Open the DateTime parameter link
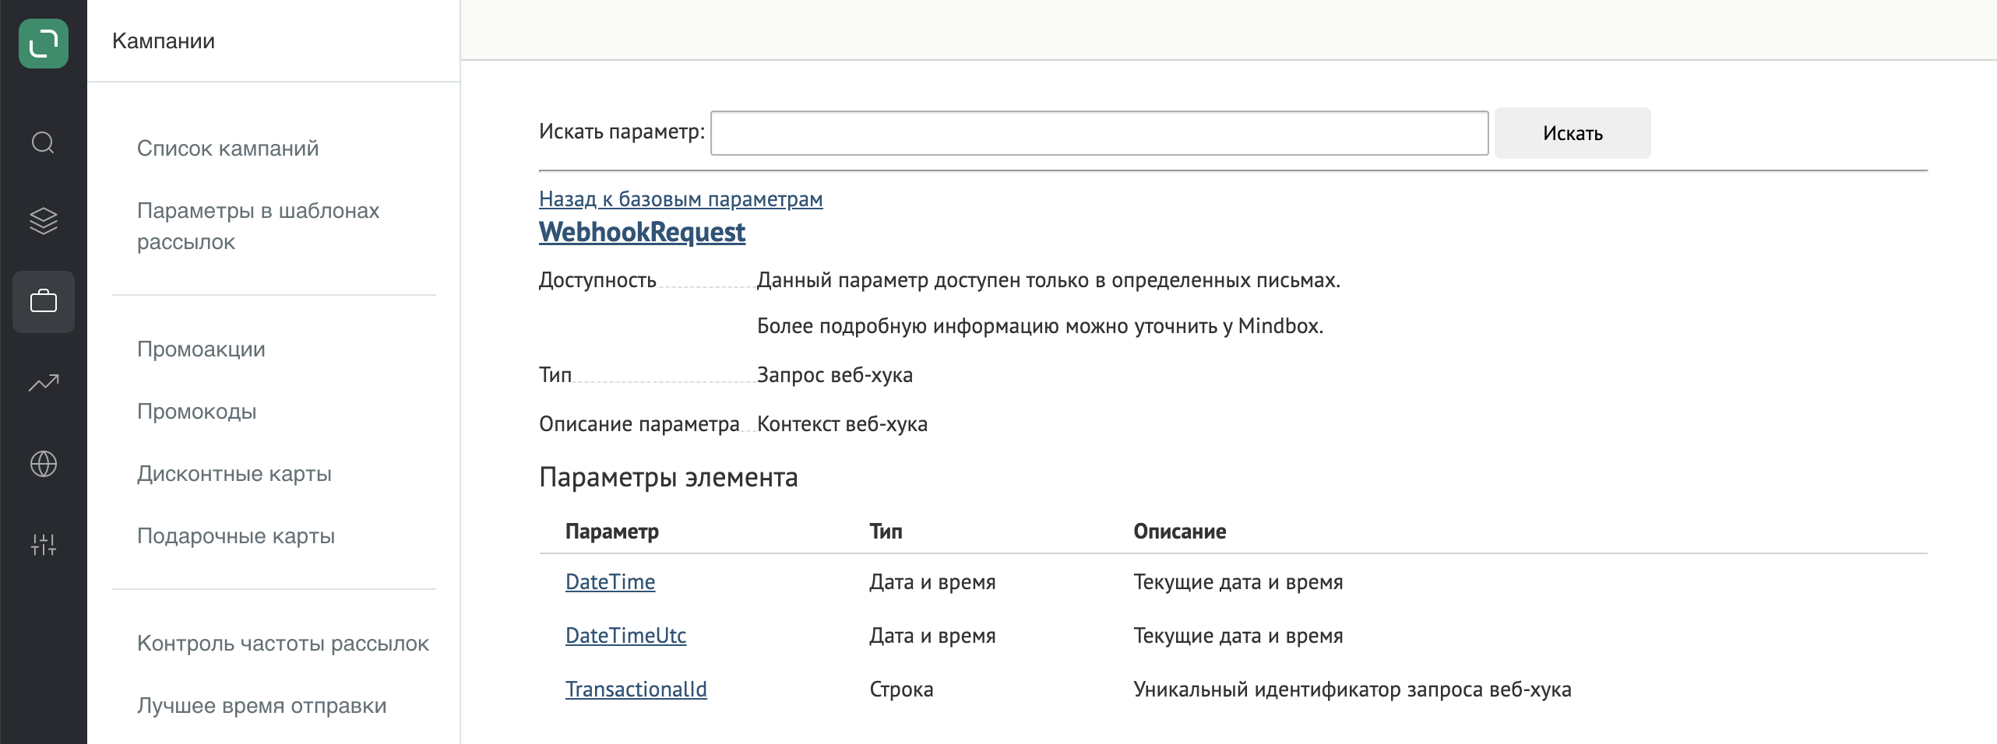This screenshot has height=744, width=1997. (610, 582)
